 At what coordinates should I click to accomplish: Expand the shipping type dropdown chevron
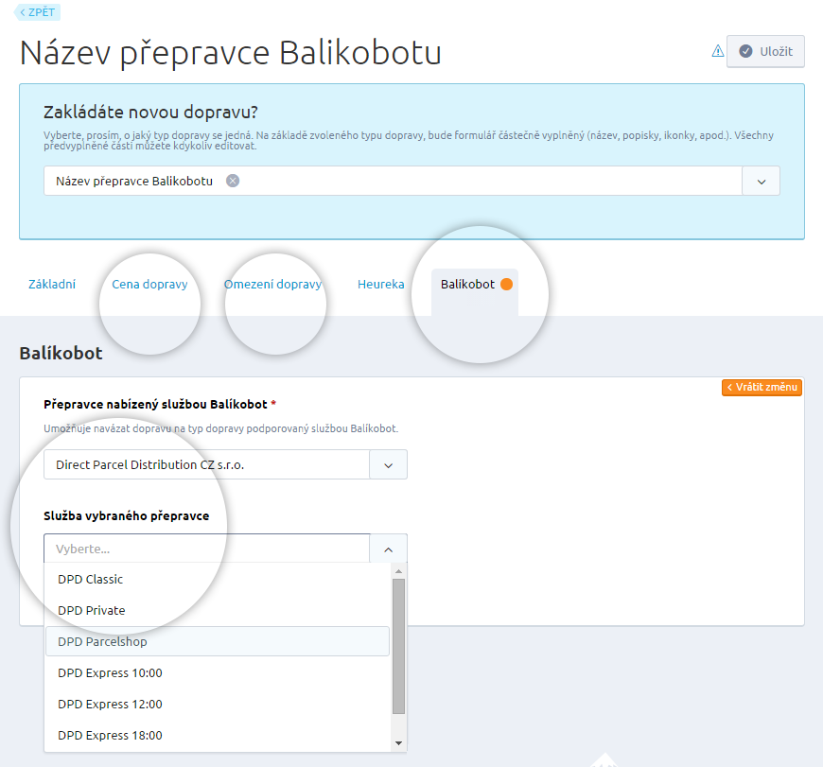(x=762, y=181)
